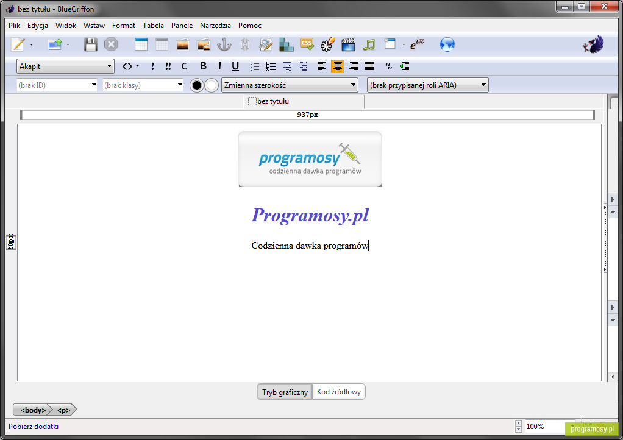The image size is (623, 440).
Task: Save document with floppy disk icon
Action: click(91, 44)
